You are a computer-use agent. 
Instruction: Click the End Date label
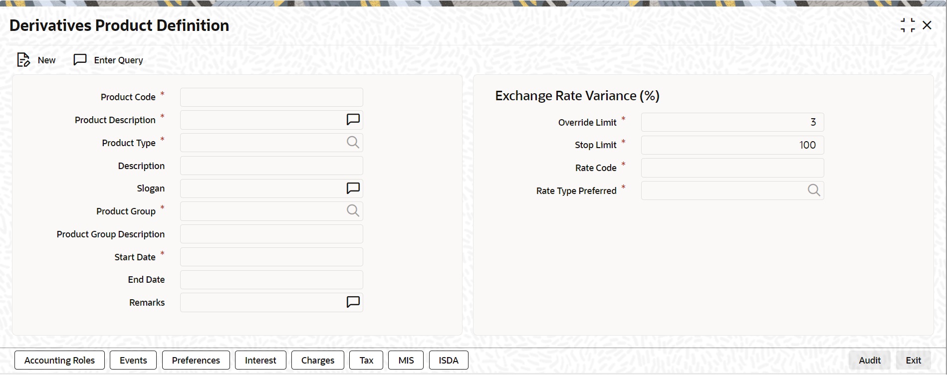pyautogui.click(x=146, y=280)
